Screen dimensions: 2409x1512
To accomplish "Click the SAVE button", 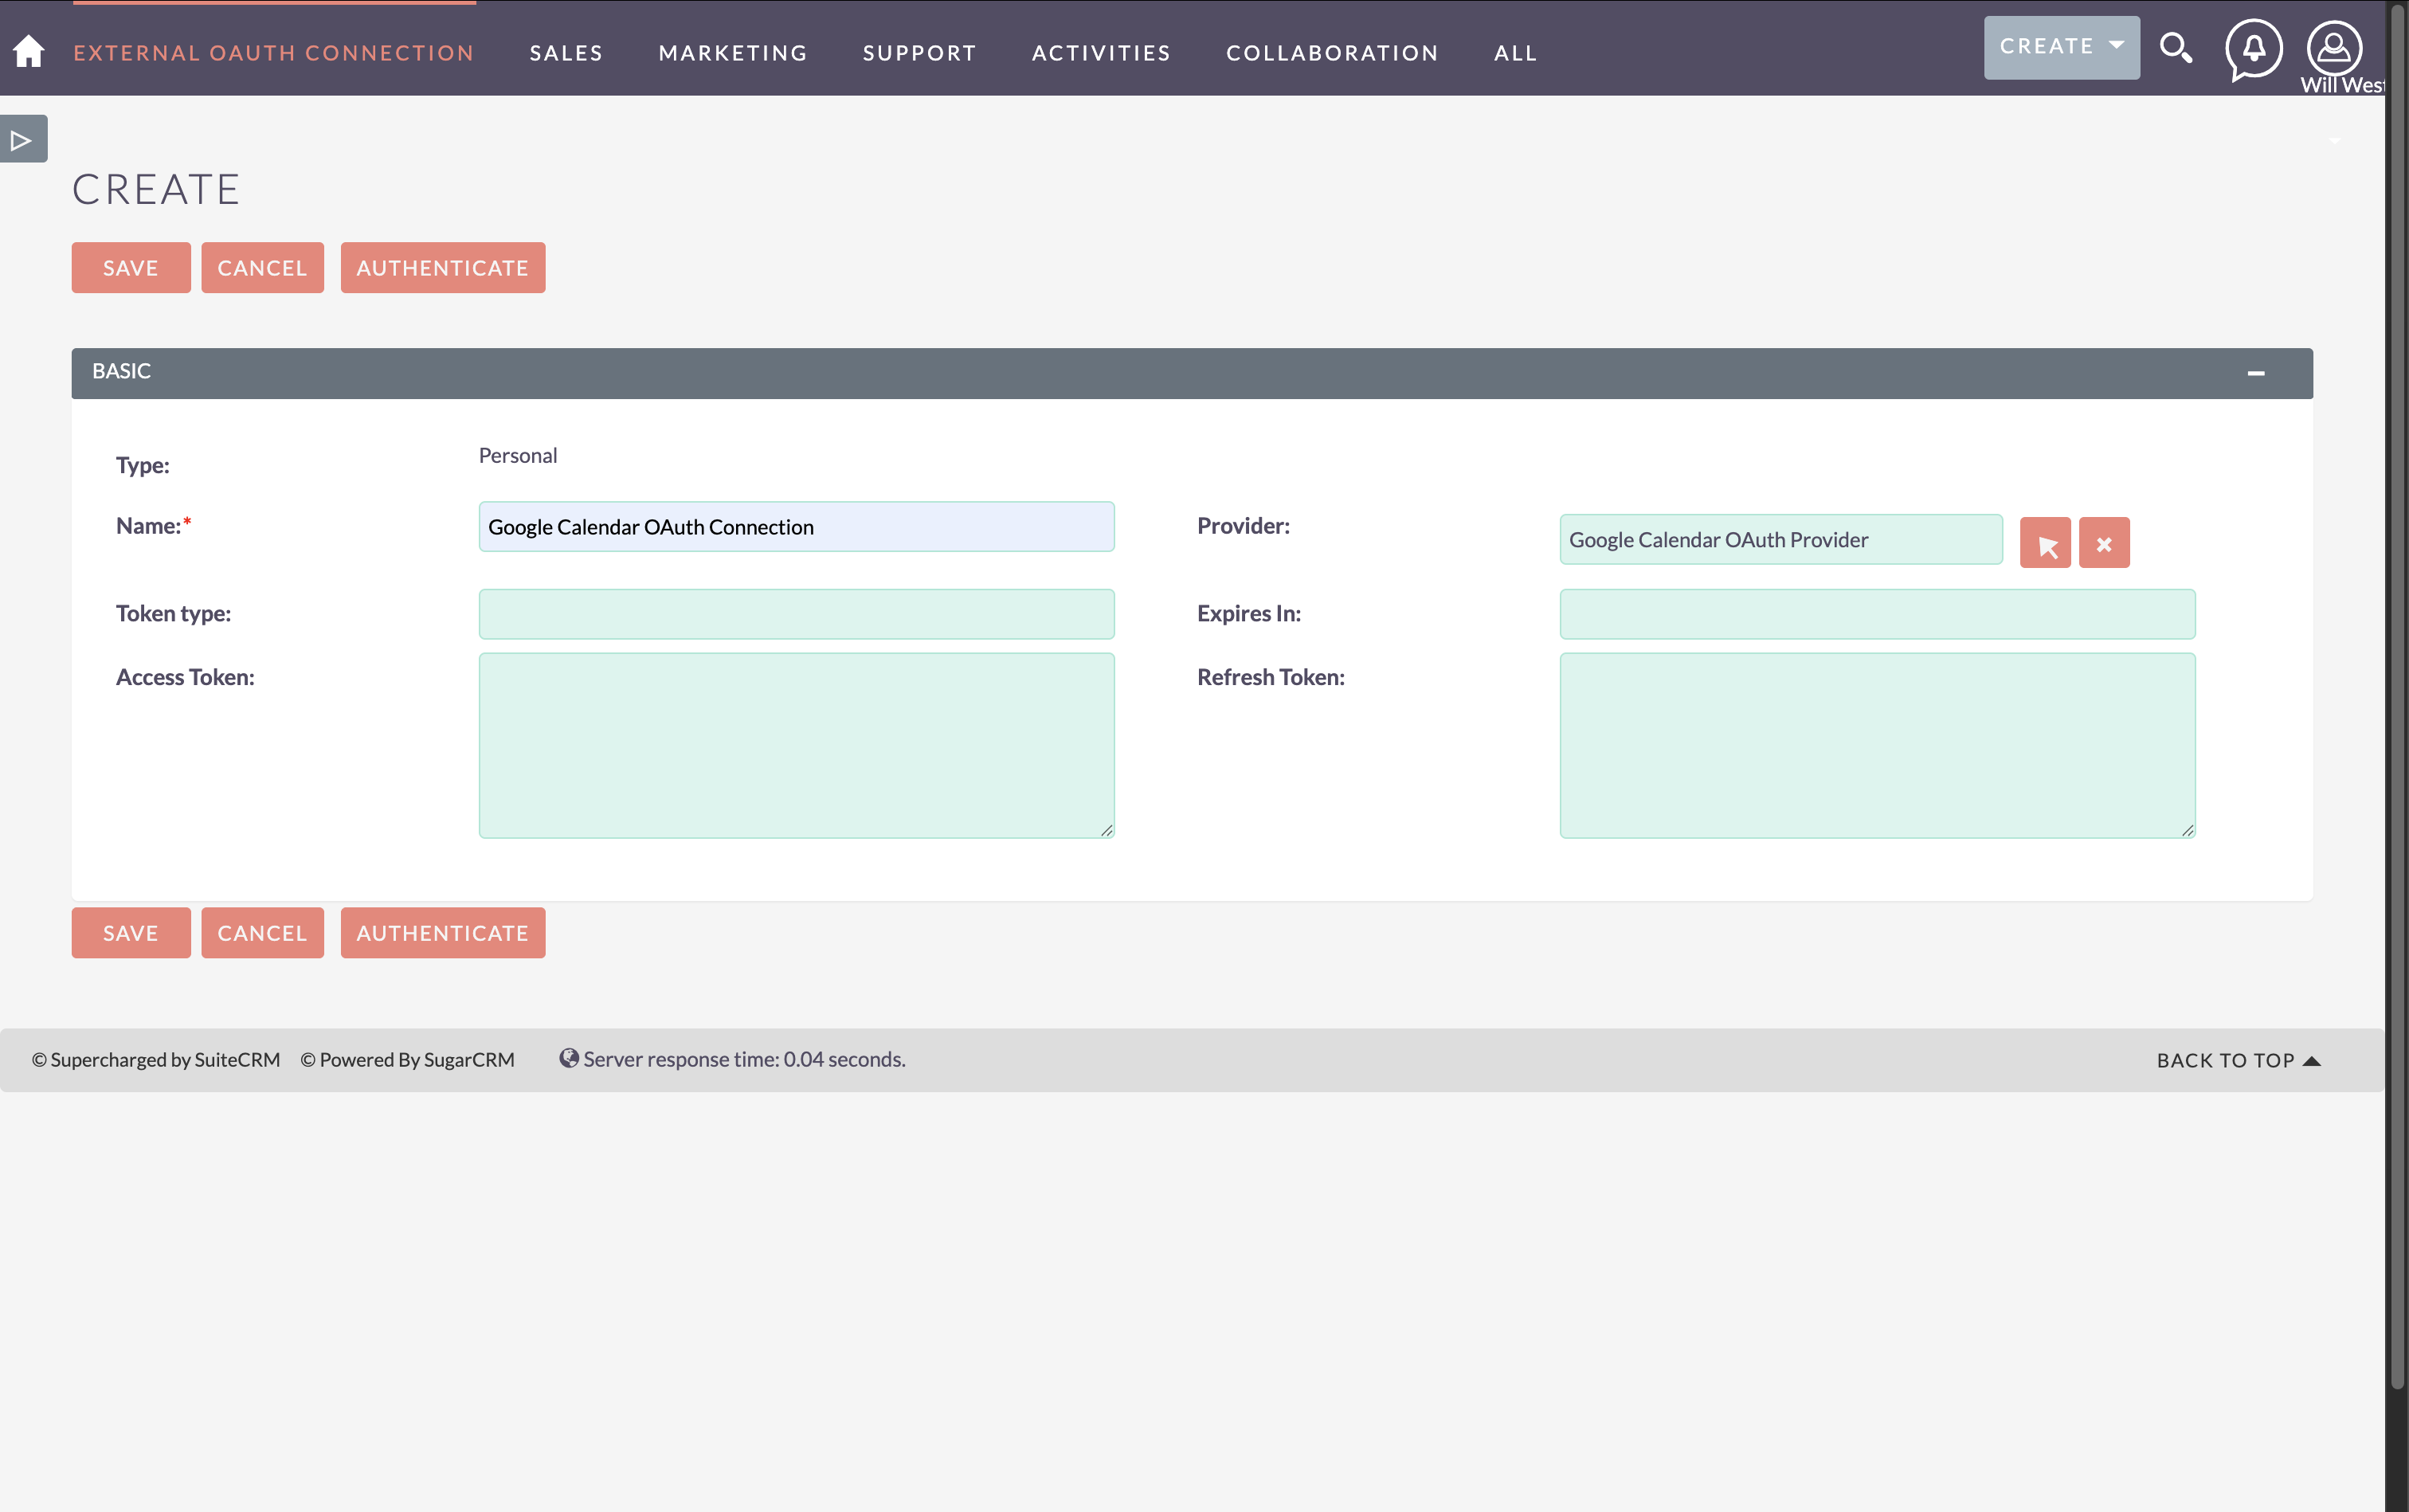I will [130, 267].
